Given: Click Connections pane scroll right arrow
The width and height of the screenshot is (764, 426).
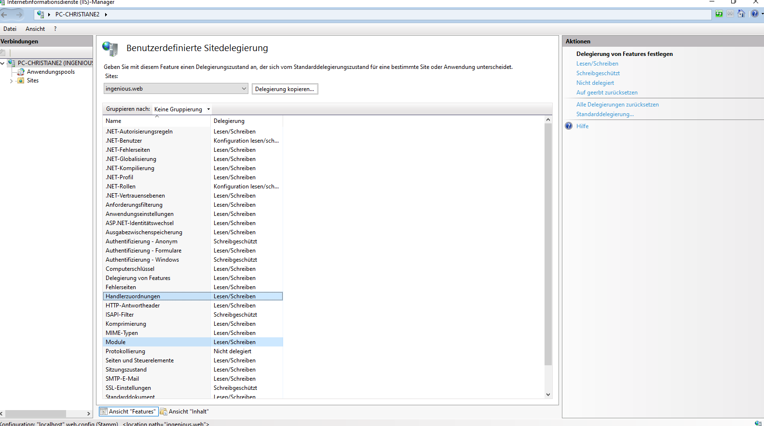Looking at the screenshot, I should tap(89, 414).
